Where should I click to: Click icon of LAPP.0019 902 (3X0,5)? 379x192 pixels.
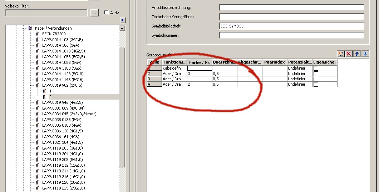coord(38,85)
